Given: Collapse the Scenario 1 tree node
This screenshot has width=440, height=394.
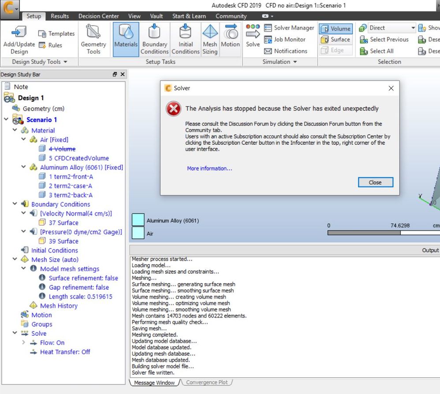Looking at the screenshot, I should coord(6,119).
